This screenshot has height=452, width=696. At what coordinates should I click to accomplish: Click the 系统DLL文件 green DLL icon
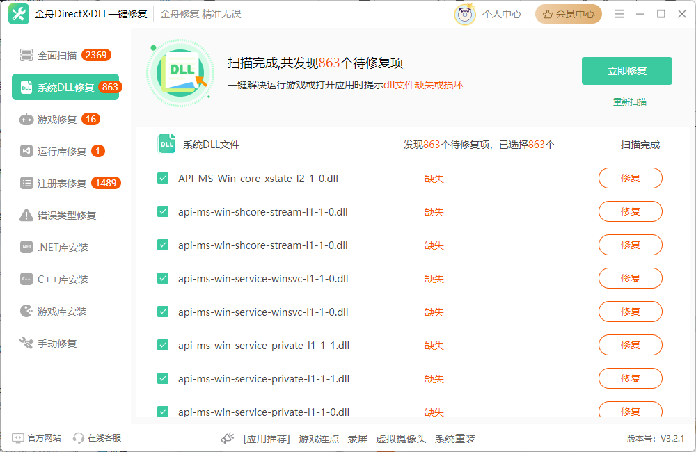[x=167, y=144]
